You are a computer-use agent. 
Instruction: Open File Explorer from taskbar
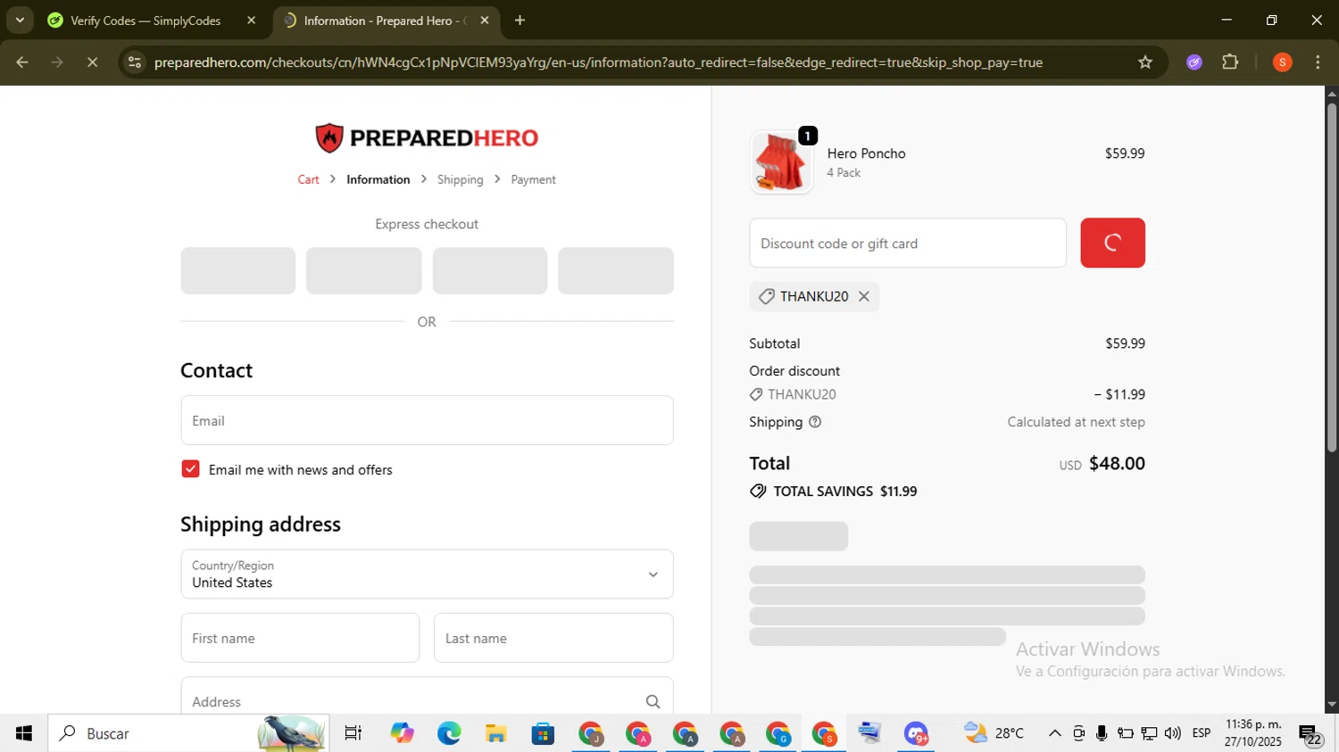(496, 733)
